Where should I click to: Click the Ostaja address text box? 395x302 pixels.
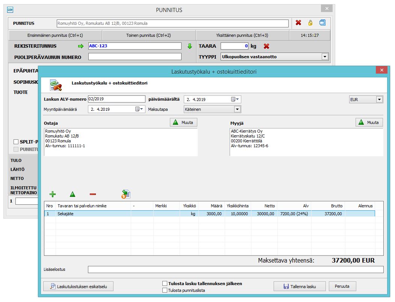[x=121, y=142]
